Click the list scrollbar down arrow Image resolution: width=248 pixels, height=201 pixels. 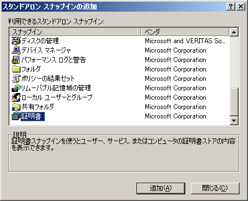tap(234, 121)
